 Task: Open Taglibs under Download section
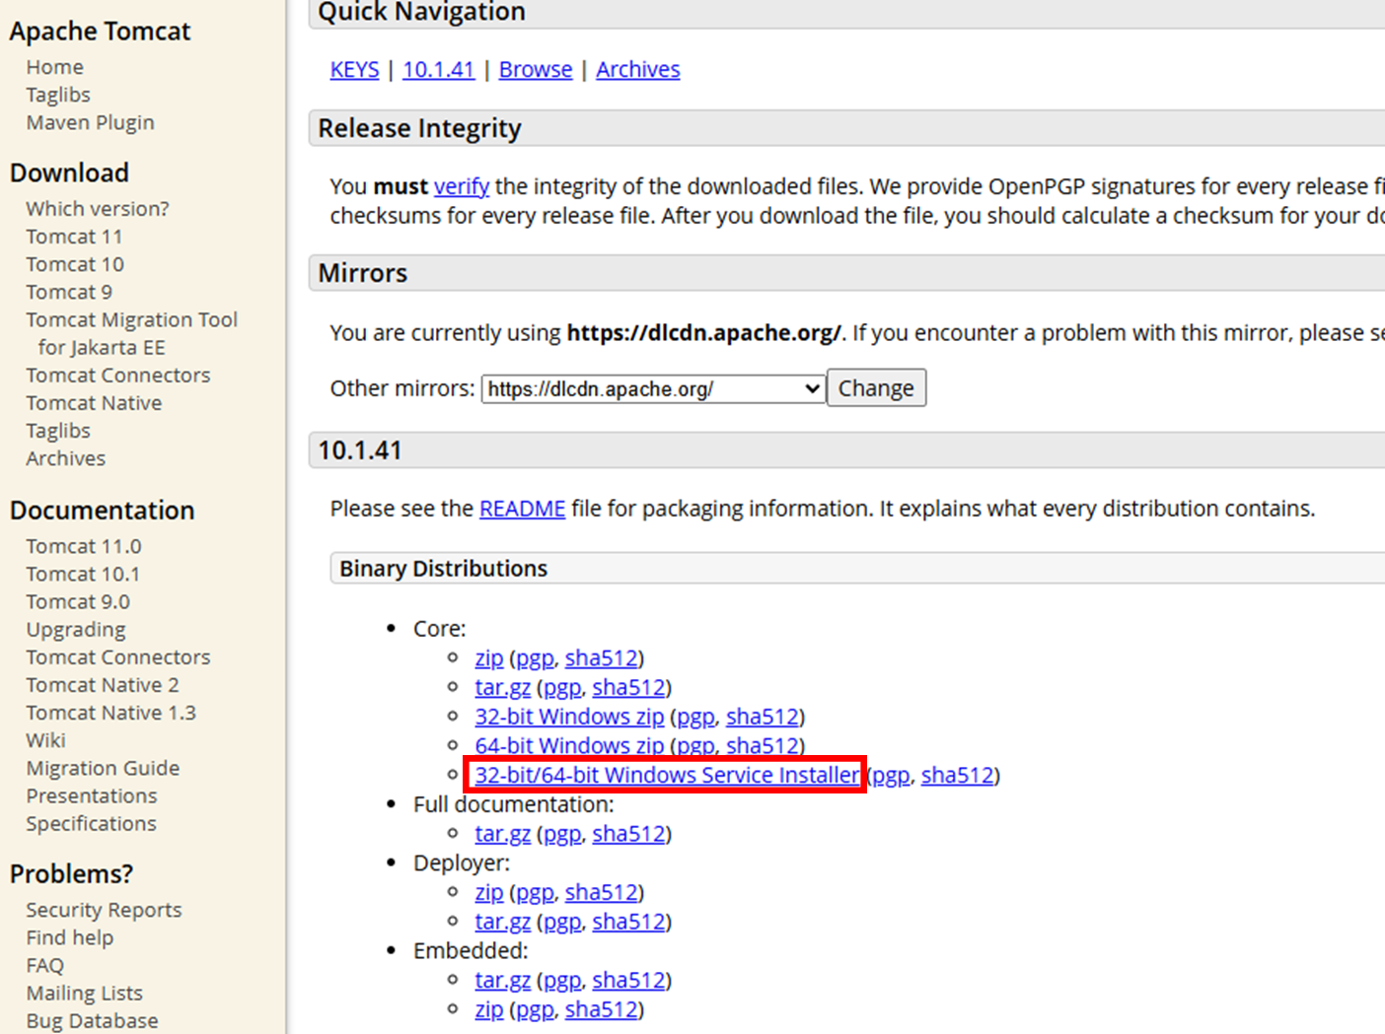pyautogui.click(x=58, y=431)
